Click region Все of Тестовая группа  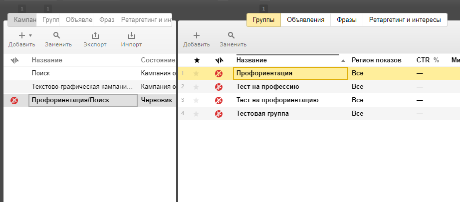(357, 114)
